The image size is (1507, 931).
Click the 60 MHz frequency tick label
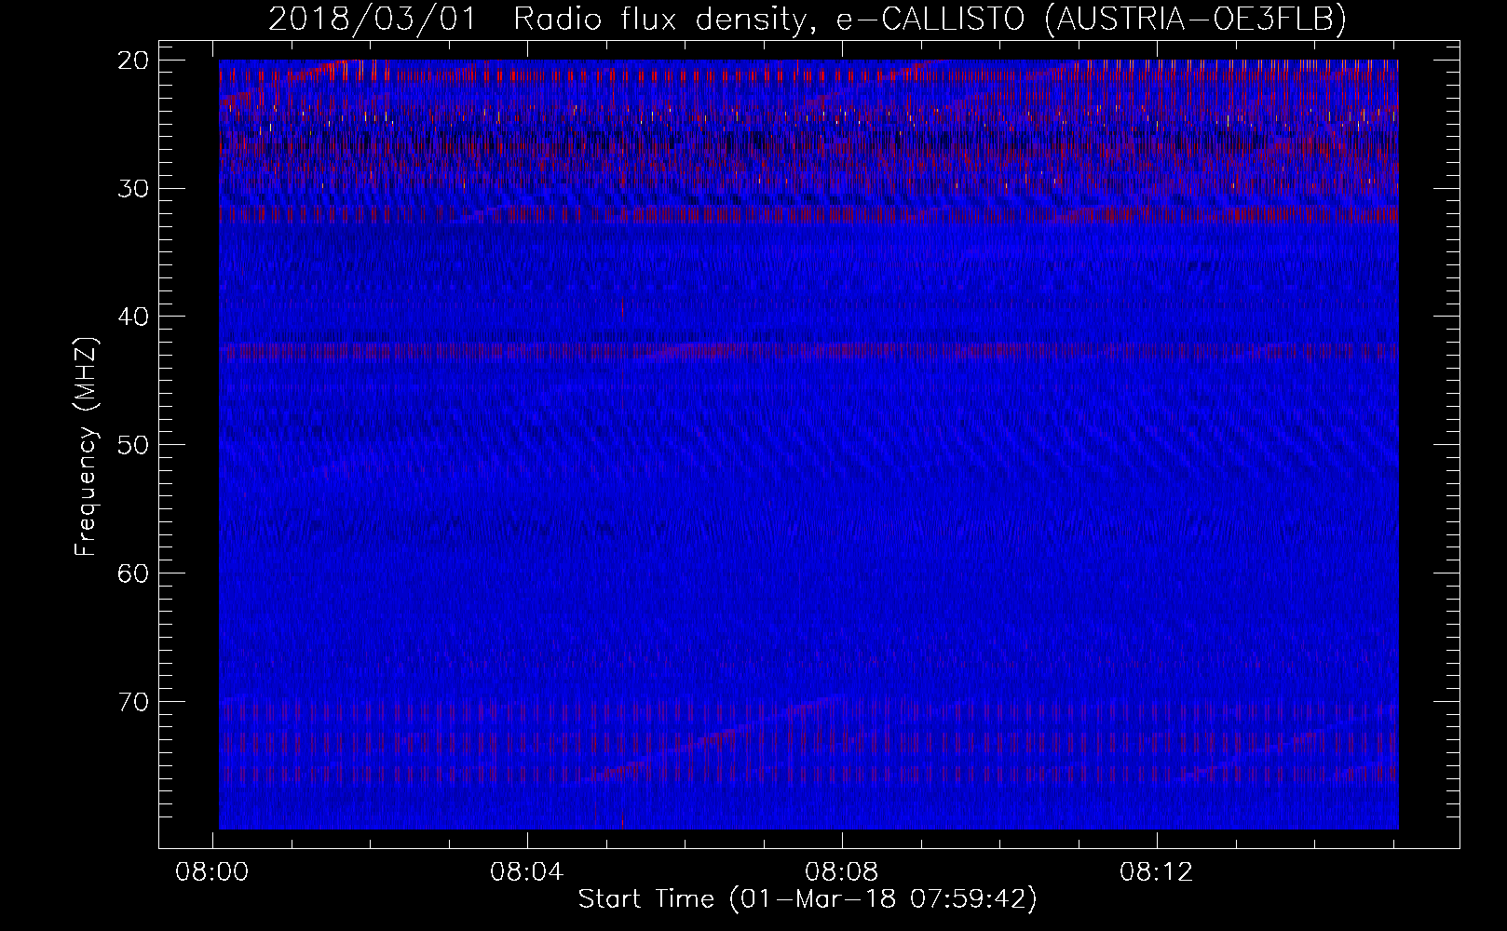tap(133, 573)
